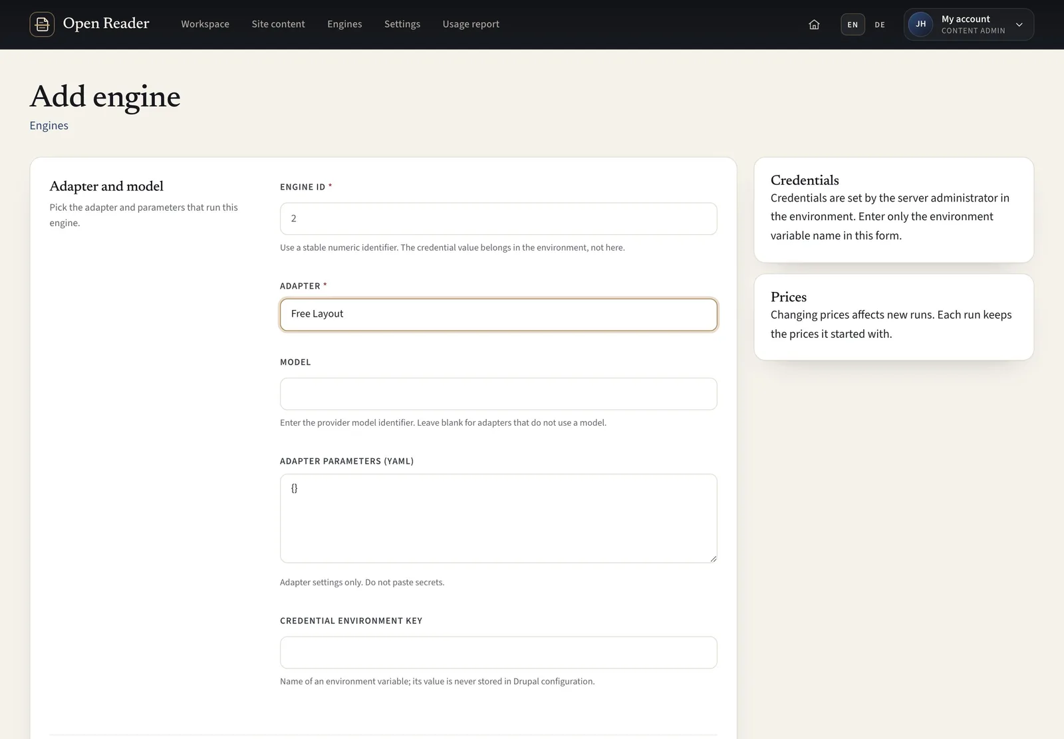The height and width of the screenshot is (739, 1064).
Task: Open the Workspace menu item
Action: [205, 24]
